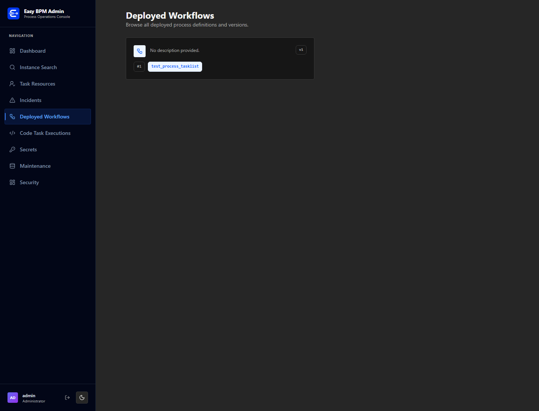Click the admin username label
The image size is (539, 411).
29,396
